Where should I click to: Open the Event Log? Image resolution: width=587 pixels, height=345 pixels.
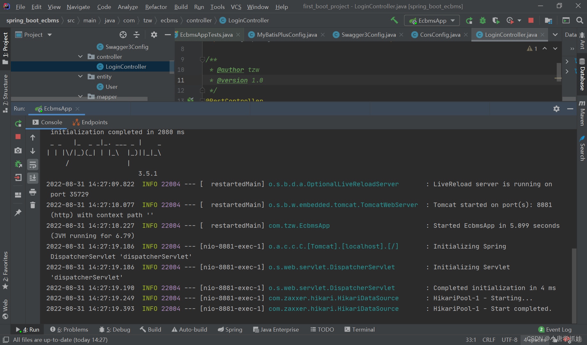point(555,329)
